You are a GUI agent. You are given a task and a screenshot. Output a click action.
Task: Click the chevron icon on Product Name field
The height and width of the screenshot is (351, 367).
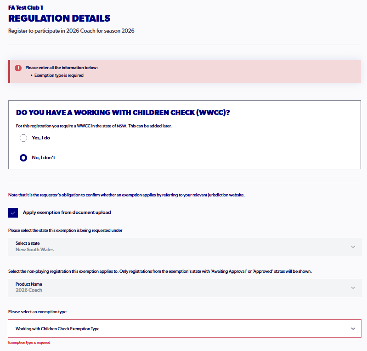pos(353,288)
